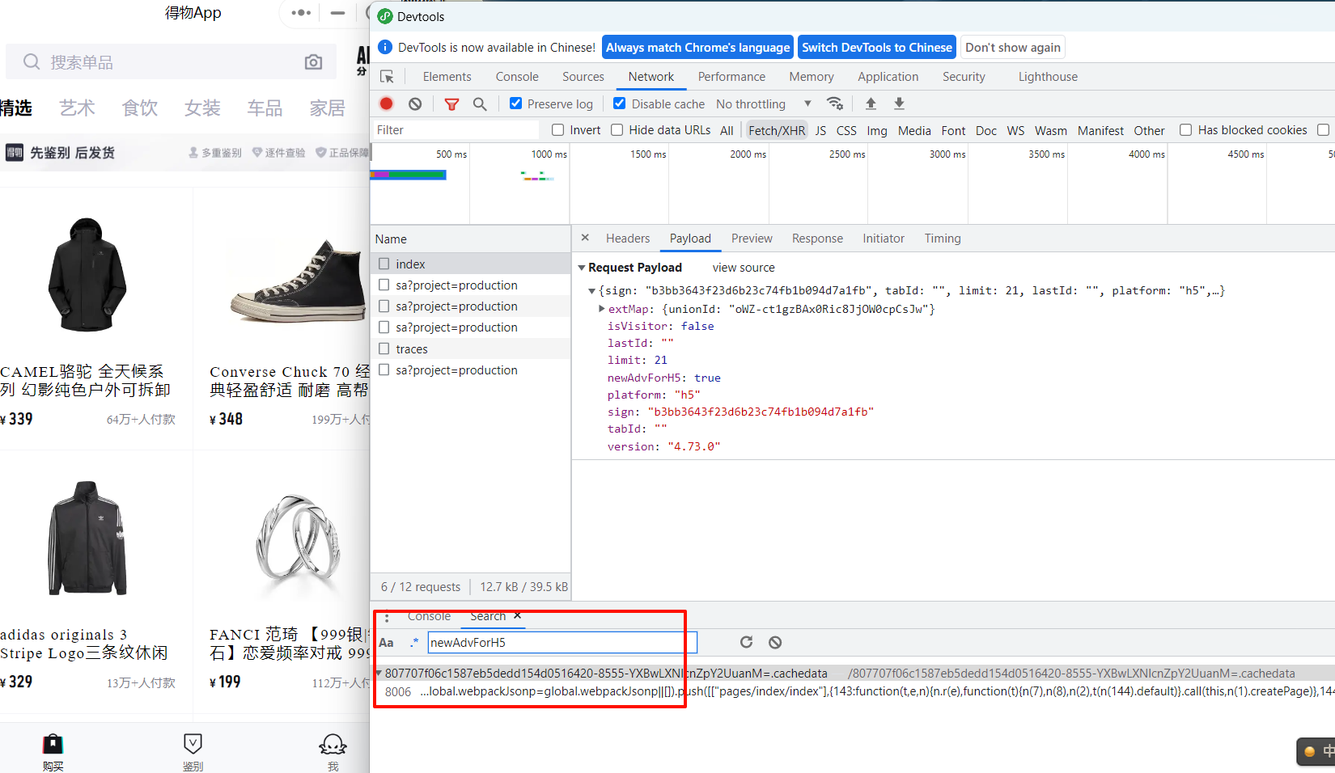
Task: Open Application panel
Action: [x=888, y=77]
